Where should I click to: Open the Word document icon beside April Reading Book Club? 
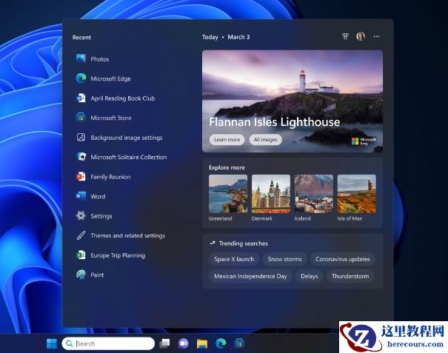[x=81, y=98]
